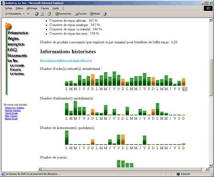Open Rechercher search toolbar button
Image resolution: width=214 pixels, height=177 pixels.
63,14
